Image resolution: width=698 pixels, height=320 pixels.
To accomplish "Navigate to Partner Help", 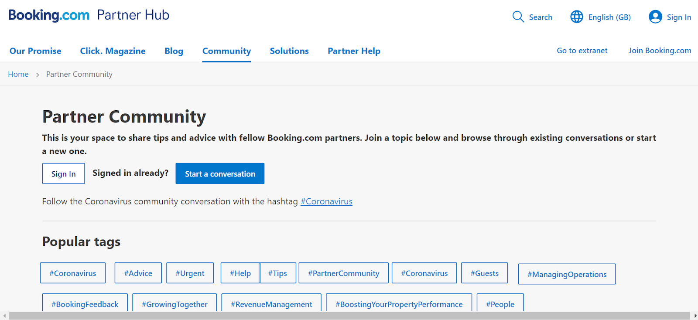I will pos(354,51).
